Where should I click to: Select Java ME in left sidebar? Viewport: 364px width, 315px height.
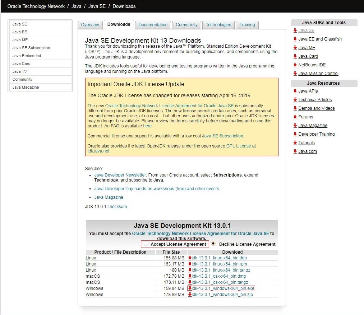point(40,40)
